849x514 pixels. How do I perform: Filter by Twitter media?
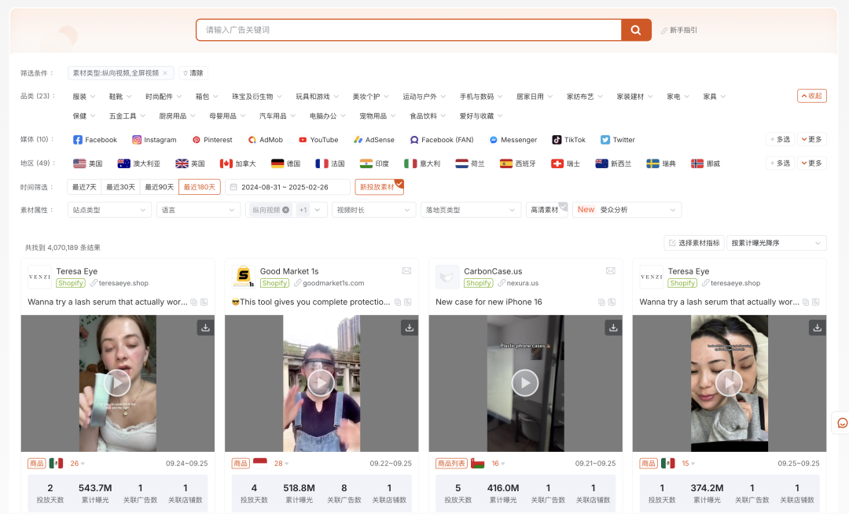617,140
